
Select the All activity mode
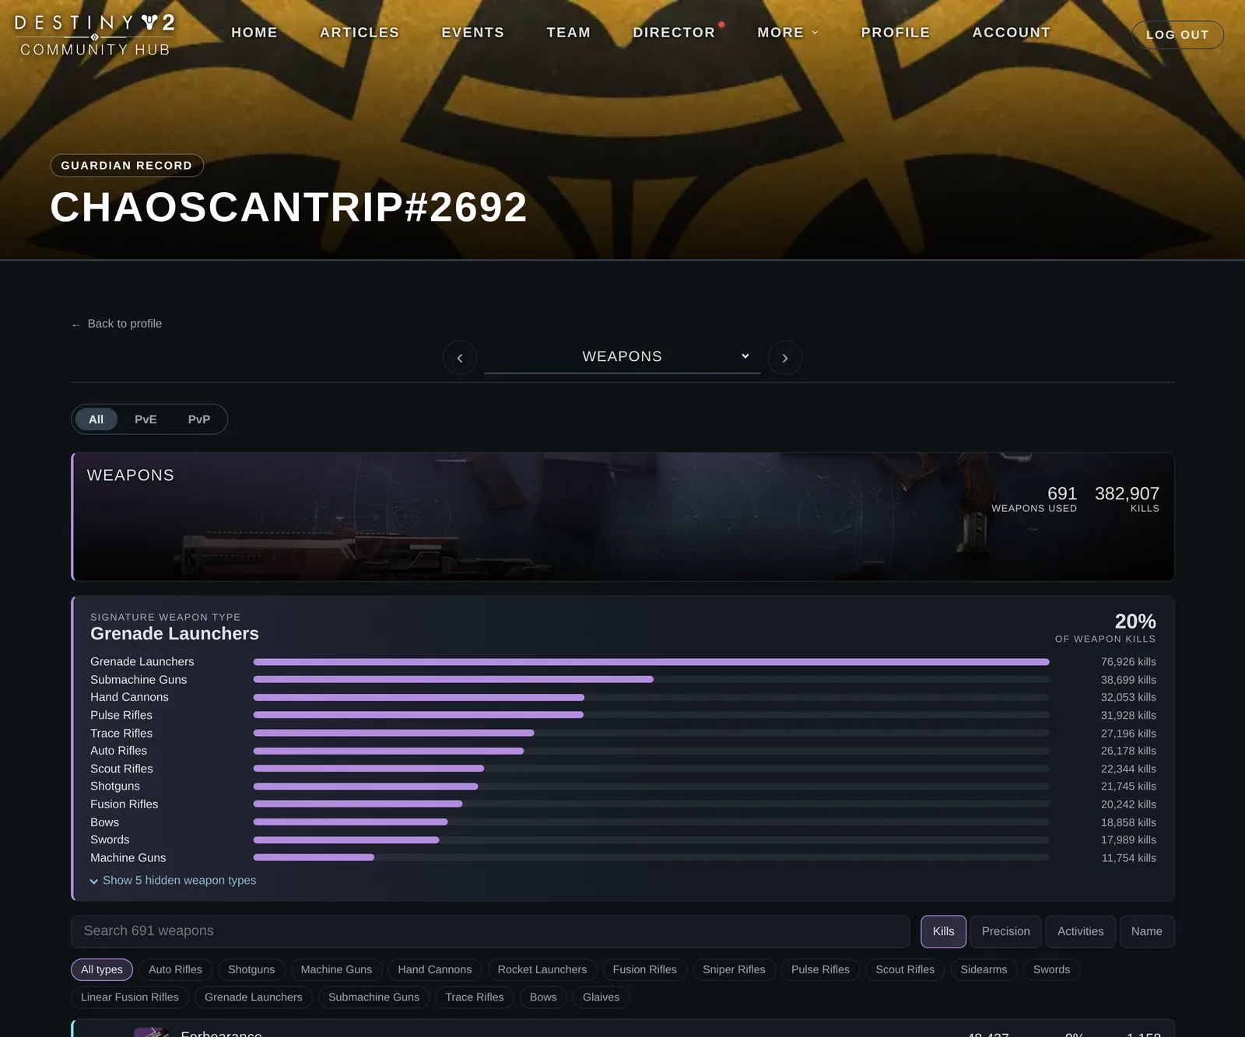[x=96, y=419]
